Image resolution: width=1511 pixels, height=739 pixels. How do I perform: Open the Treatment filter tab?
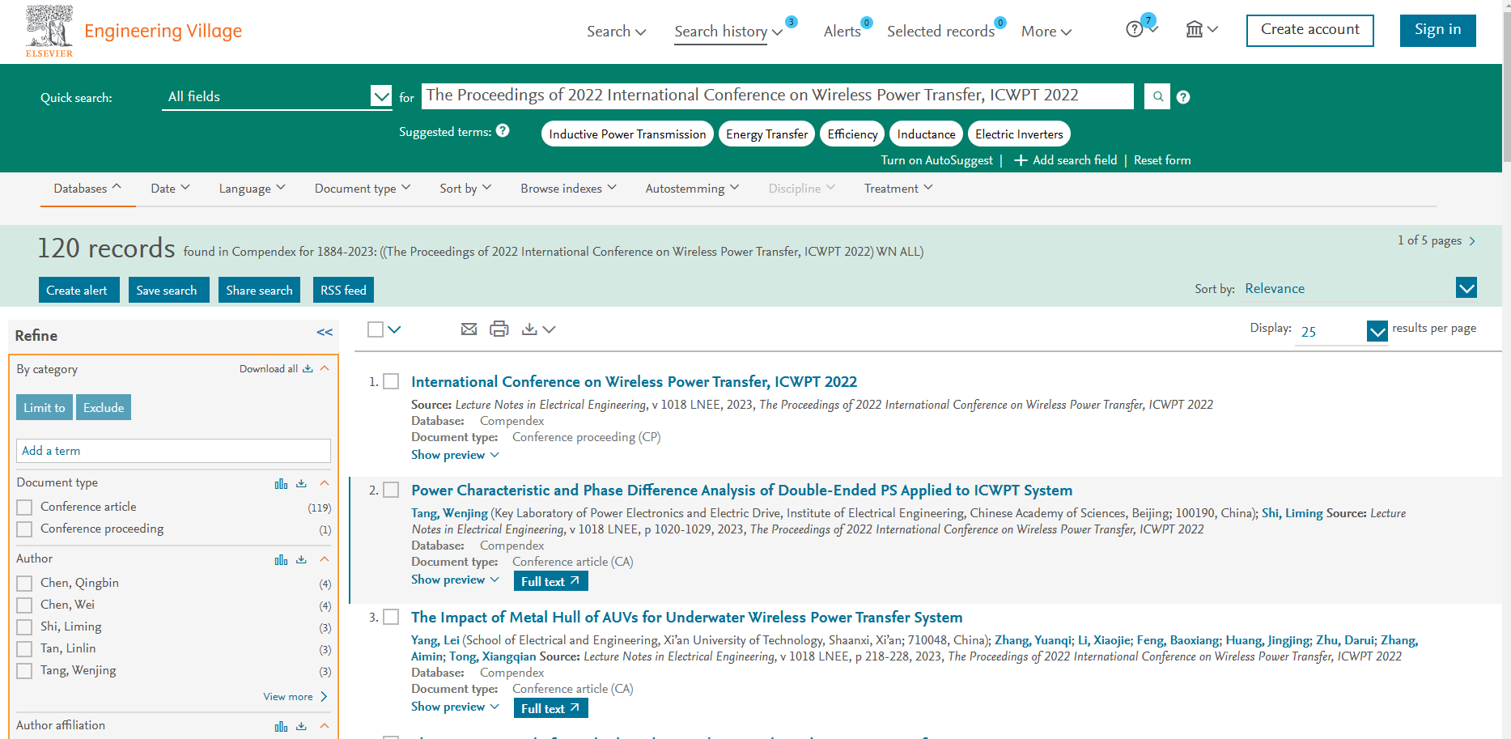tap(898, 189)
